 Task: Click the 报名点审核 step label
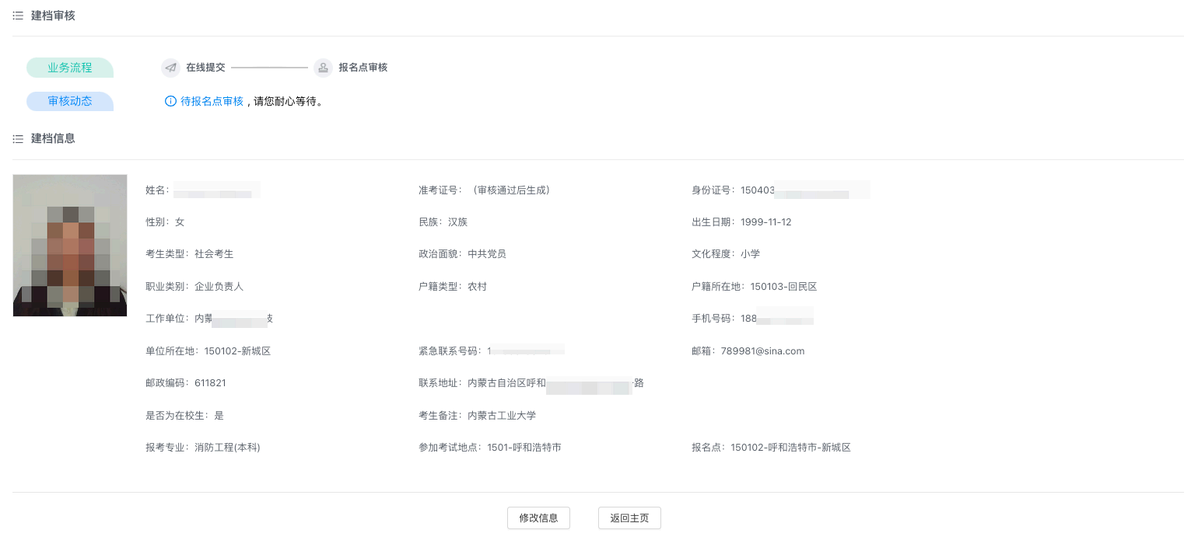[x=363, y=68]
